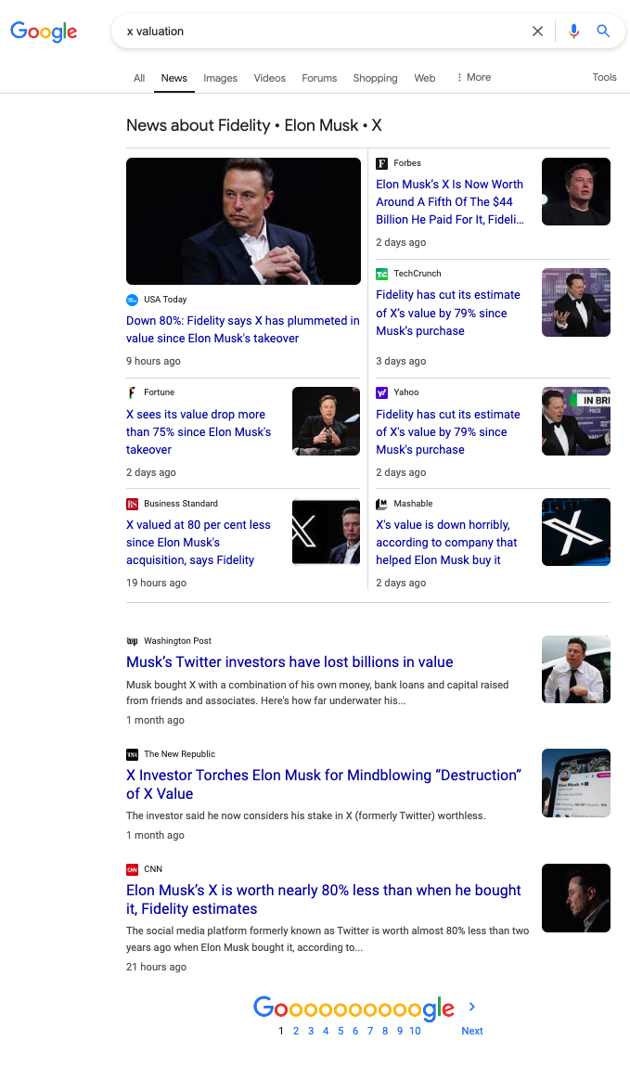The height and width of the screenshot is (1066, 630).
Task: Click the Forbes source favicon
Action: coord(381,163)
